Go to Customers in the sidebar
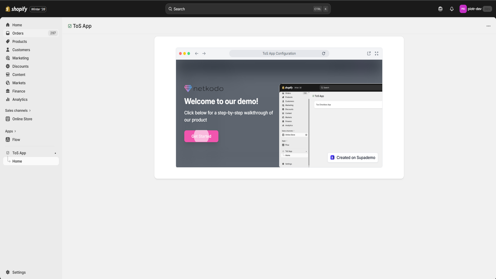 [x=31, y=50]
